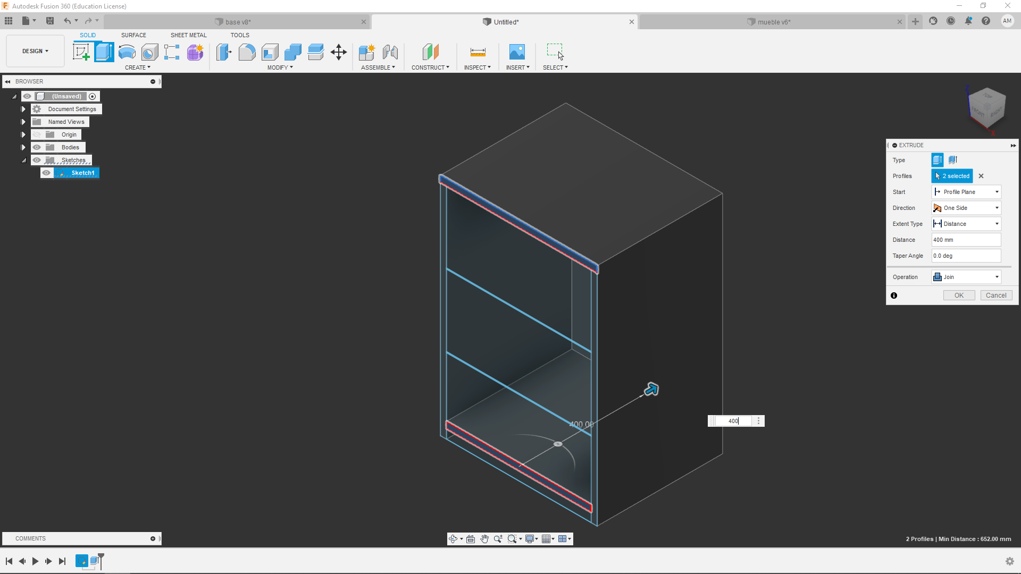
Task: Expand the Named Views tree item
Action: 23,121
